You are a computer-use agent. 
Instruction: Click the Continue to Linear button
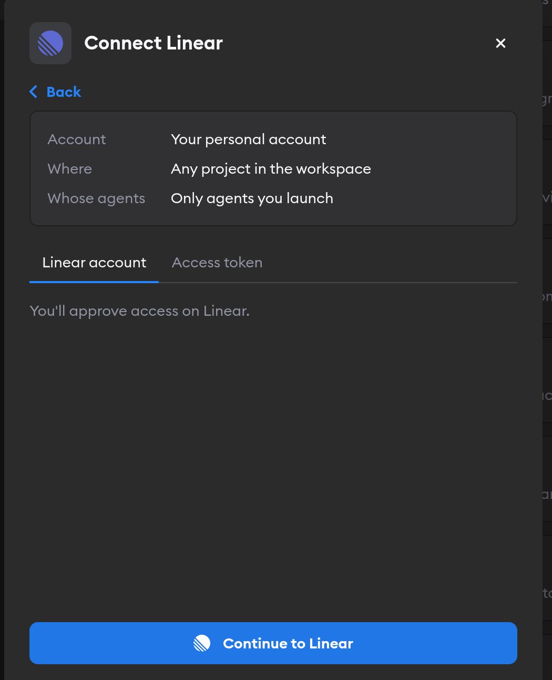click(273, 643)
